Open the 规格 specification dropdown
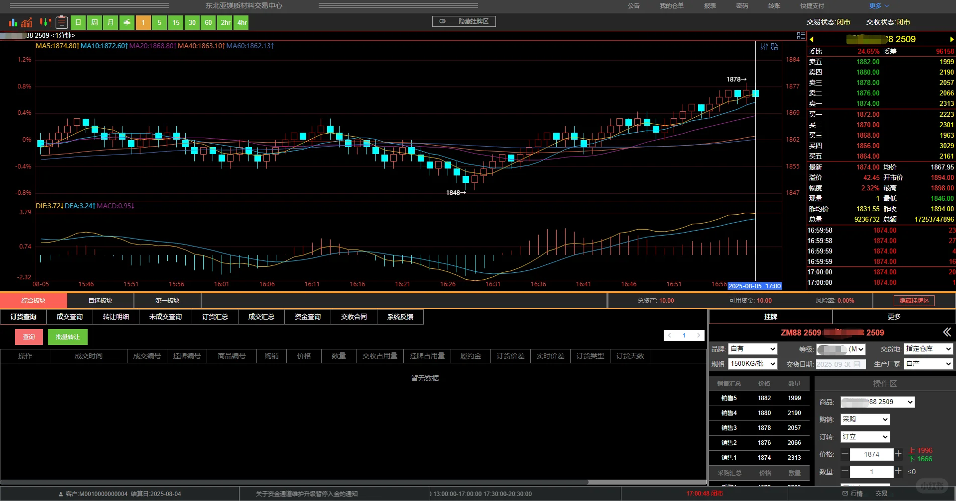The width and height of the screenshot is (956, 501). (752, 364)
